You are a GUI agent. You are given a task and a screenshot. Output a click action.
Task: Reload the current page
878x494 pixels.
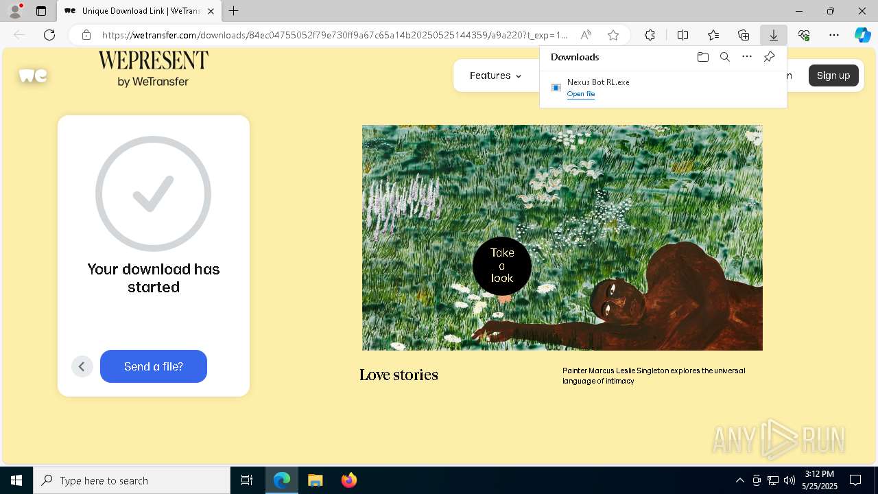click(x=49, y=35)
